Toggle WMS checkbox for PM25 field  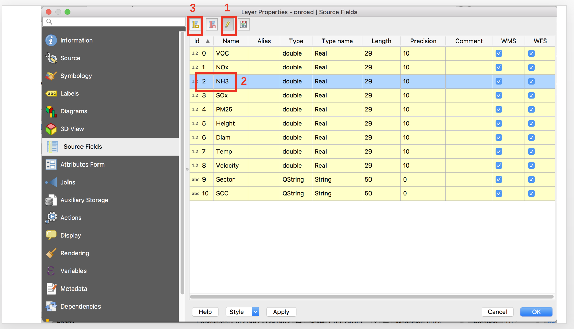coord(499,109)
